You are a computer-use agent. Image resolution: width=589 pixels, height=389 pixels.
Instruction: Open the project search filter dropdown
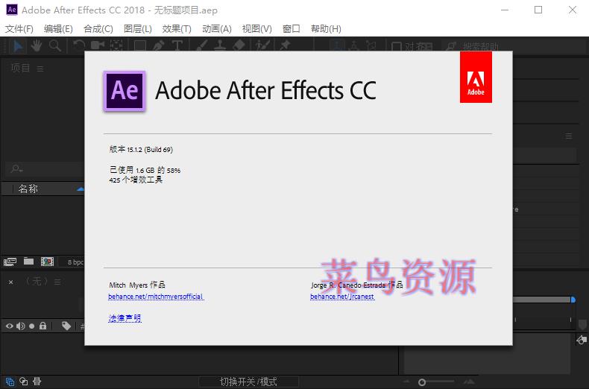click(x=16, y=169)
